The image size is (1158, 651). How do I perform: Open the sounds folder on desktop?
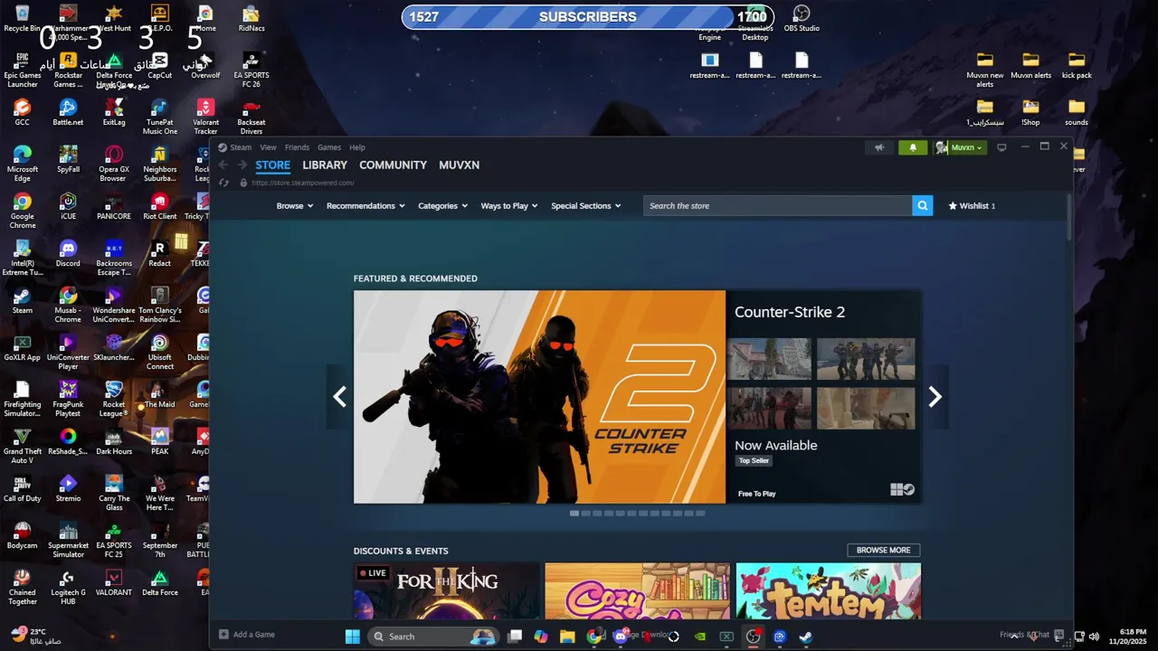click(x=1076, y=112)
